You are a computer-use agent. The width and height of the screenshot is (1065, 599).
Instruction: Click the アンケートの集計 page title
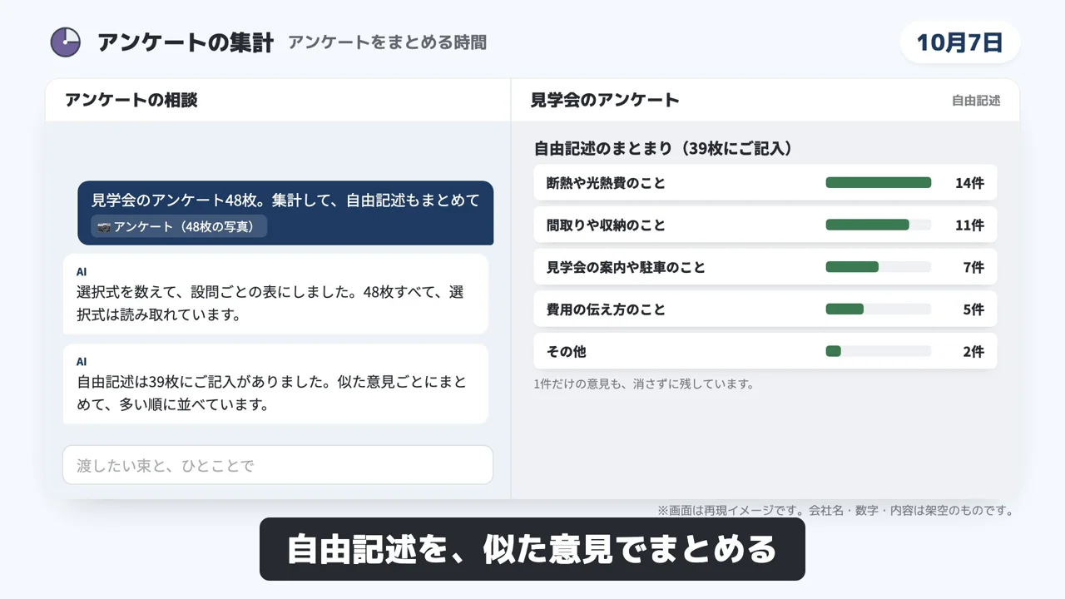click(x=186, y=42)
